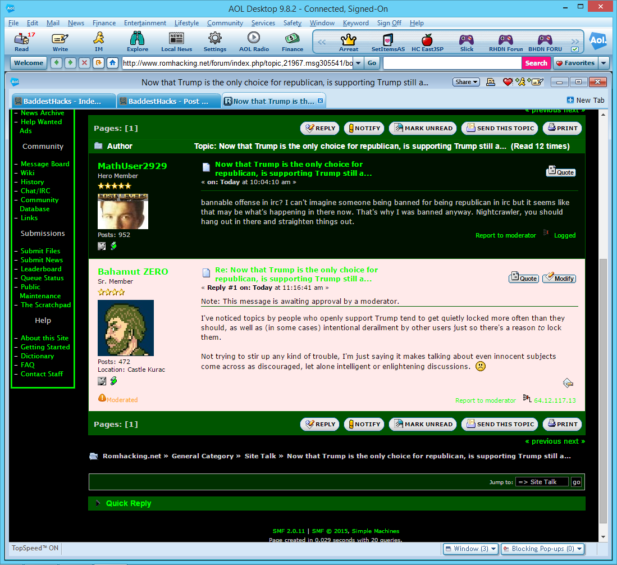
Task: Open the Arreat crown favorite
Action: (x=348, y=42)
